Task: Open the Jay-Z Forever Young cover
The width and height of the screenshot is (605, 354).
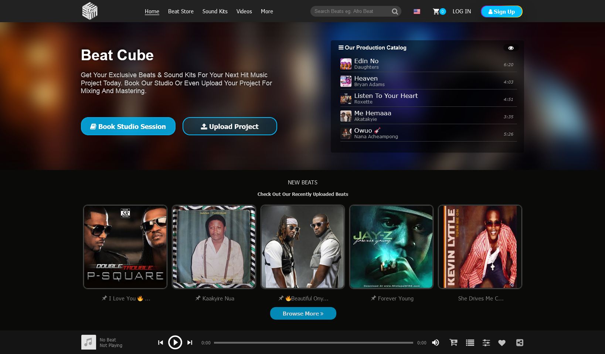Action: [x=391, y=247]
